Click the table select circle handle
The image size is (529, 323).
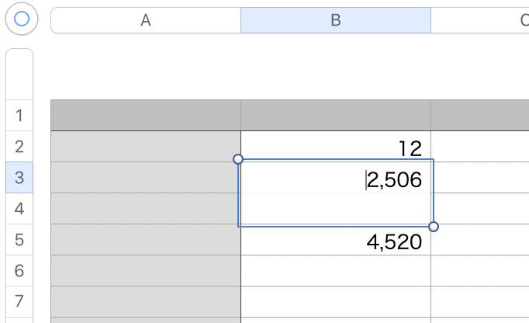(x=22, y=19)
